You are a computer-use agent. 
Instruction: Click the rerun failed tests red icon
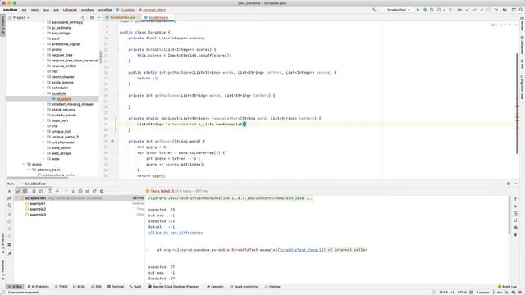point(9,198)
